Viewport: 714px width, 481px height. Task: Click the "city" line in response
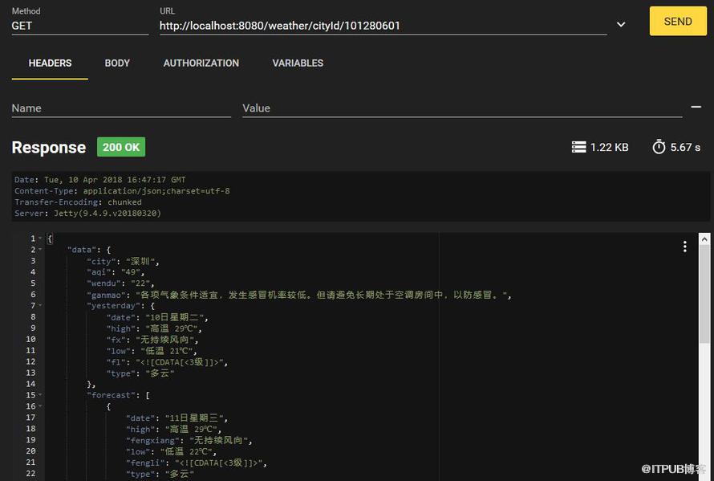click(123, 261)
